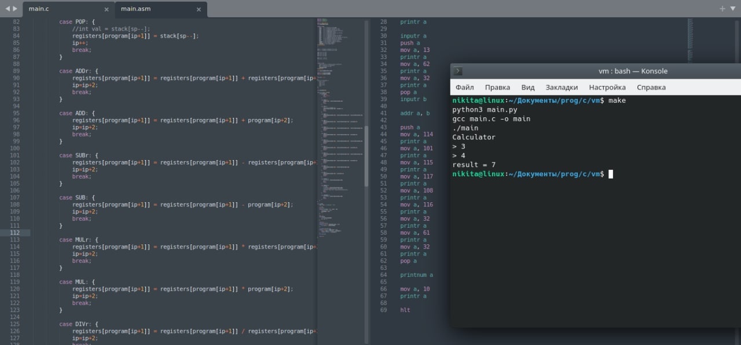Screen dimensions: 741x345
Task: Open the Правка menu in Konsole
Action: (497, 87)
